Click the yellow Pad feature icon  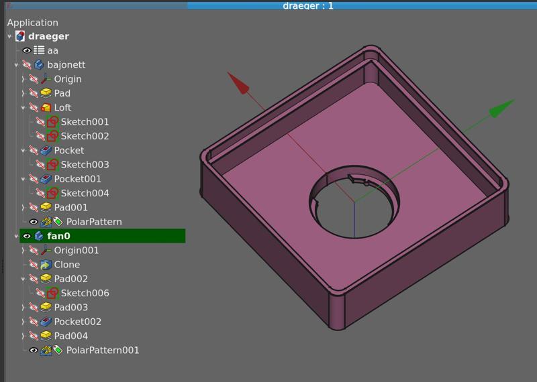point(46,93)
